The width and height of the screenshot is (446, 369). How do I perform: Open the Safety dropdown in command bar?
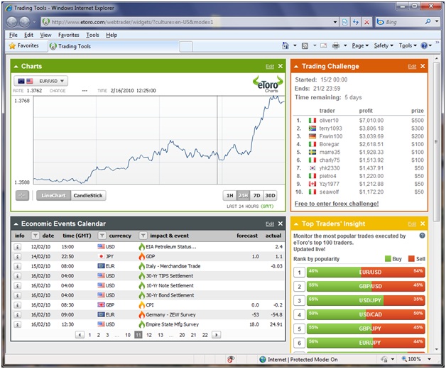point(384,45)
